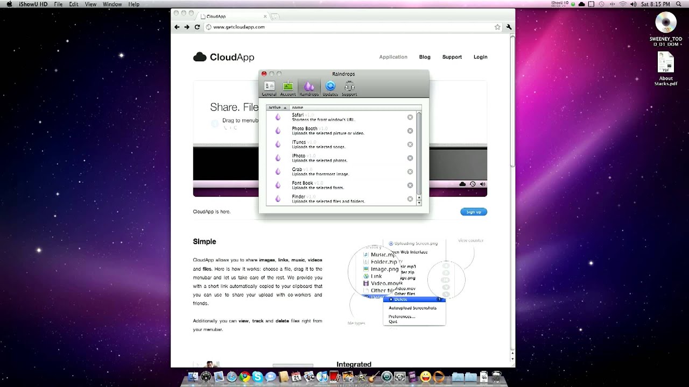
Task: Open the Trash in the Dock
Action: coord(496,377)
